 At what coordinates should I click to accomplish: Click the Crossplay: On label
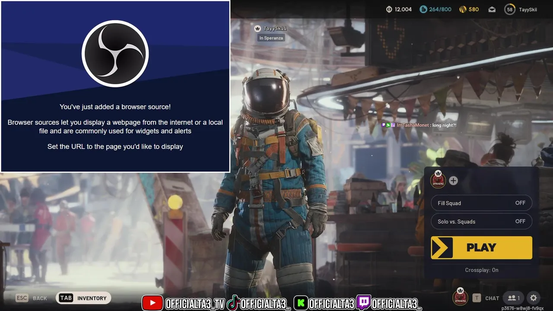[482, 270]
